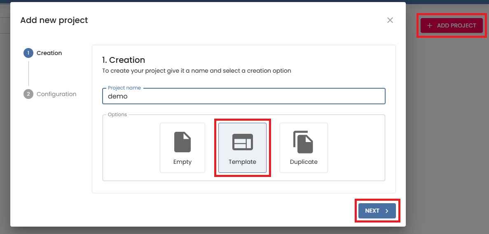Choose the Template layout icon
The height and width of the screenshot is (234, 489).
(x=242, y=142)
